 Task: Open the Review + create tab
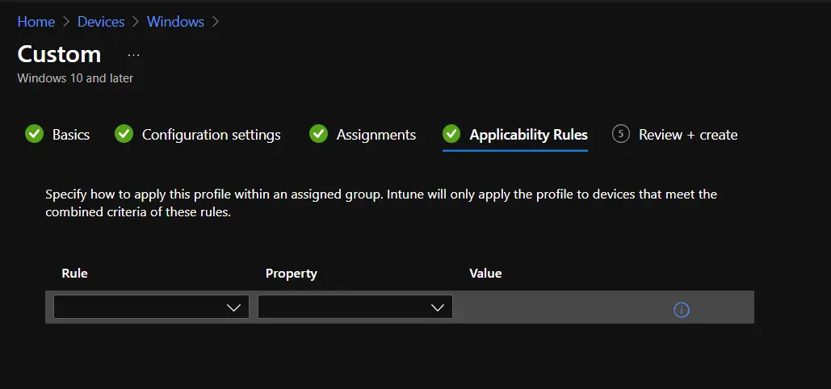tap(688, 135)
